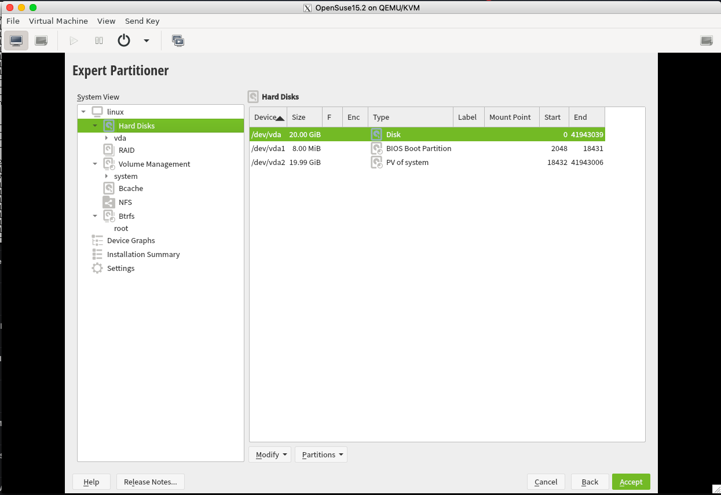The width and height of the screenshot is (721, 495).
Task: Select NFS in the System View
Action: [x=125, y=202]
